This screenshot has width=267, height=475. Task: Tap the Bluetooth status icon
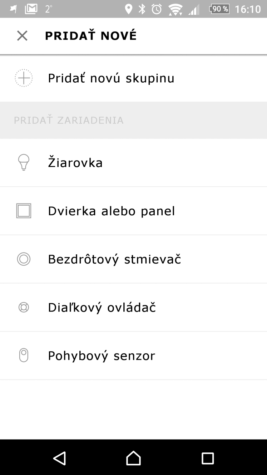(142, 9)
